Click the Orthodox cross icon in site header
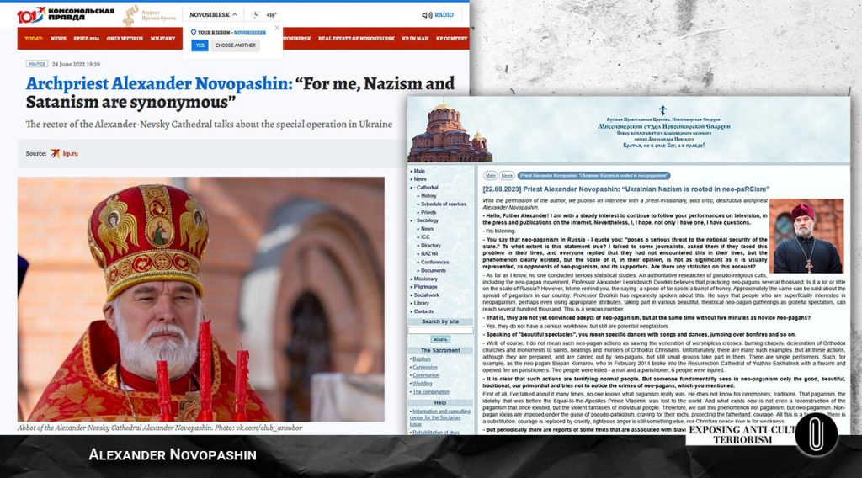The width and height of the screenshot is (862, 478). 662,110
